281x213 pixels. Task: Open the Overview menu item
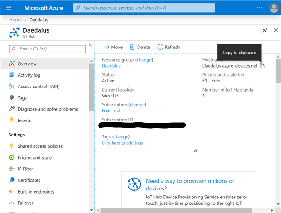click(45, 63)
